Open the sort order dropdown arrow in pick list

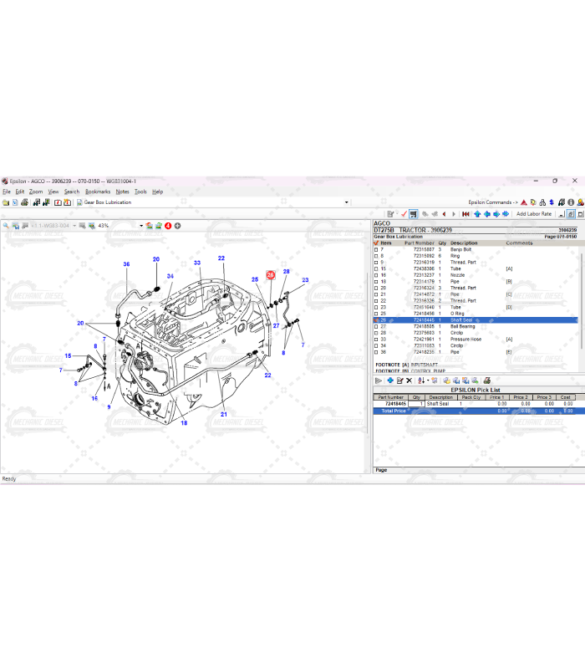(x=426, y=380)
